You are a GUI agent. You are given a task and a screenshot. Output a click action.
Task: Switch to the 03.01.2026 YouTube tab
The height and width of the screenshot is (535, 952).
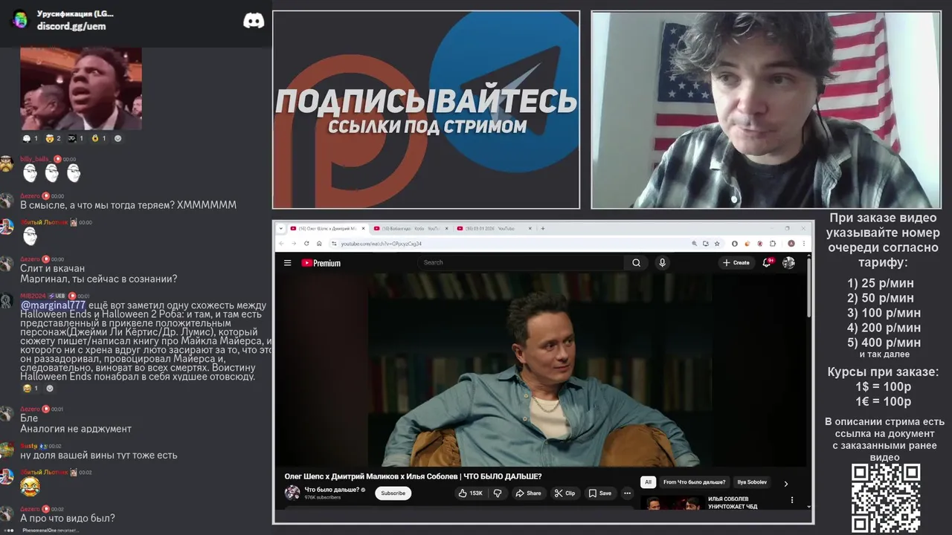494,228
